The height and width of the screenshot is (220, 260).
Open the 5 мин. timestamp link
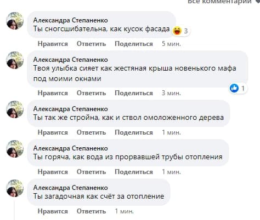pos(171,44)
